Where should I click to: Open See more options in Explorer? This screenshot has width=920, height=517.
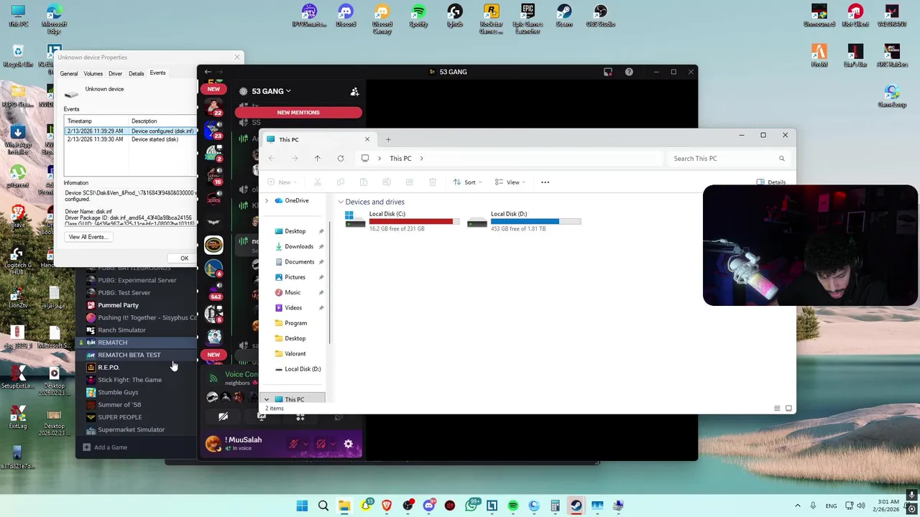(x=545, y=182)
